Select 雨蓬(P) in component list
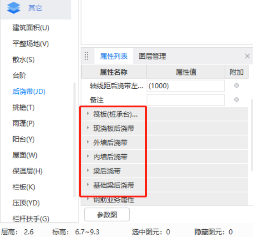The width and height of the screenshot is (253, 237). [x=24, y=123]
